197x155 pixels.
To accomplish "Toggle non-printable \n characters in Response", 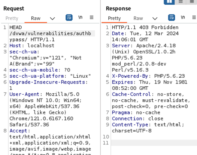I will click(183, 17).
